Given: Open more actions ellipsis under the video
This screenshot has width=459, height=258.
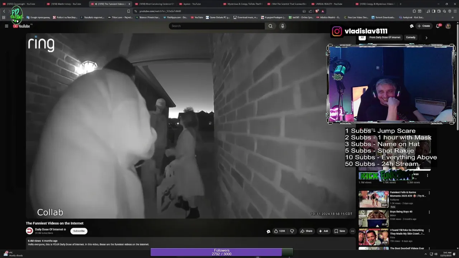Looking at the screenshot, I should [352, 231].
